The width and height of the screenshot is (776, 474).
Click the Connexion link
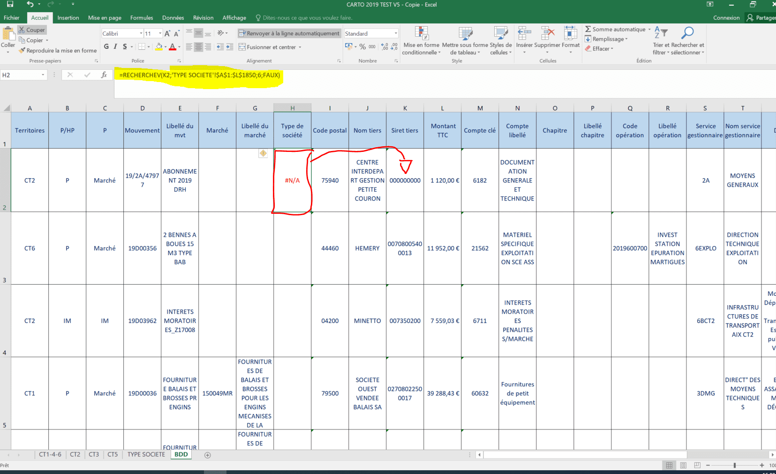(726, 18)
